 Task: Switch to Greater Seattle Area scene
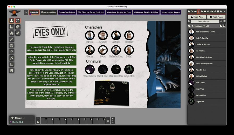(x=67, y=12)
